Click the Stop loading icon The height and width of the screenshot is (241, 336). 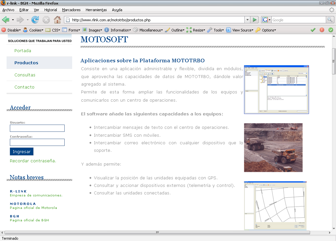(x=46, y=20)
